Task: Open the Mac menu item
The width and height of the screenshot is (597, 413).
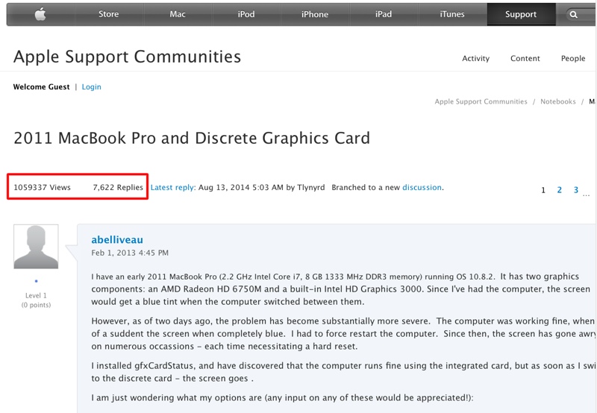Action: pyautogui.click(x=178, y=14)
